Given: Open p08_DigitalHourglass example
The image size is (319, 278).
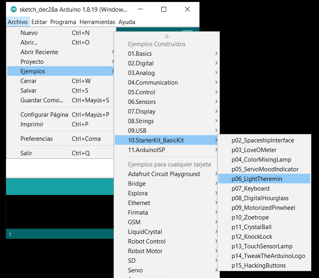Looking at the screenshot, I should point(264,198).
